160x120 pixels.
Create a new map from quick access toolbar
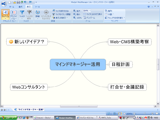(10, 2)
